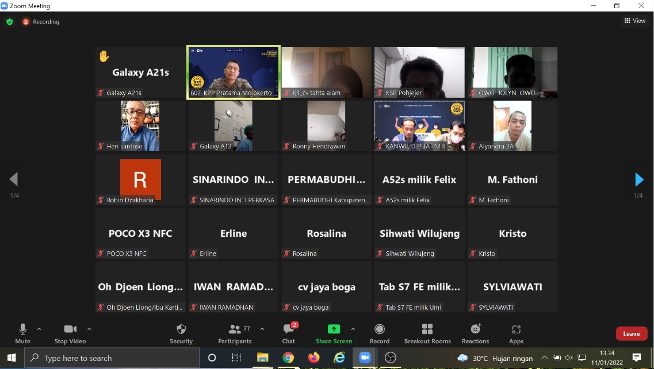Open the View layout menu
This screenshot has width=654, height=369.
pyautogui.click(x=635, y=21)
